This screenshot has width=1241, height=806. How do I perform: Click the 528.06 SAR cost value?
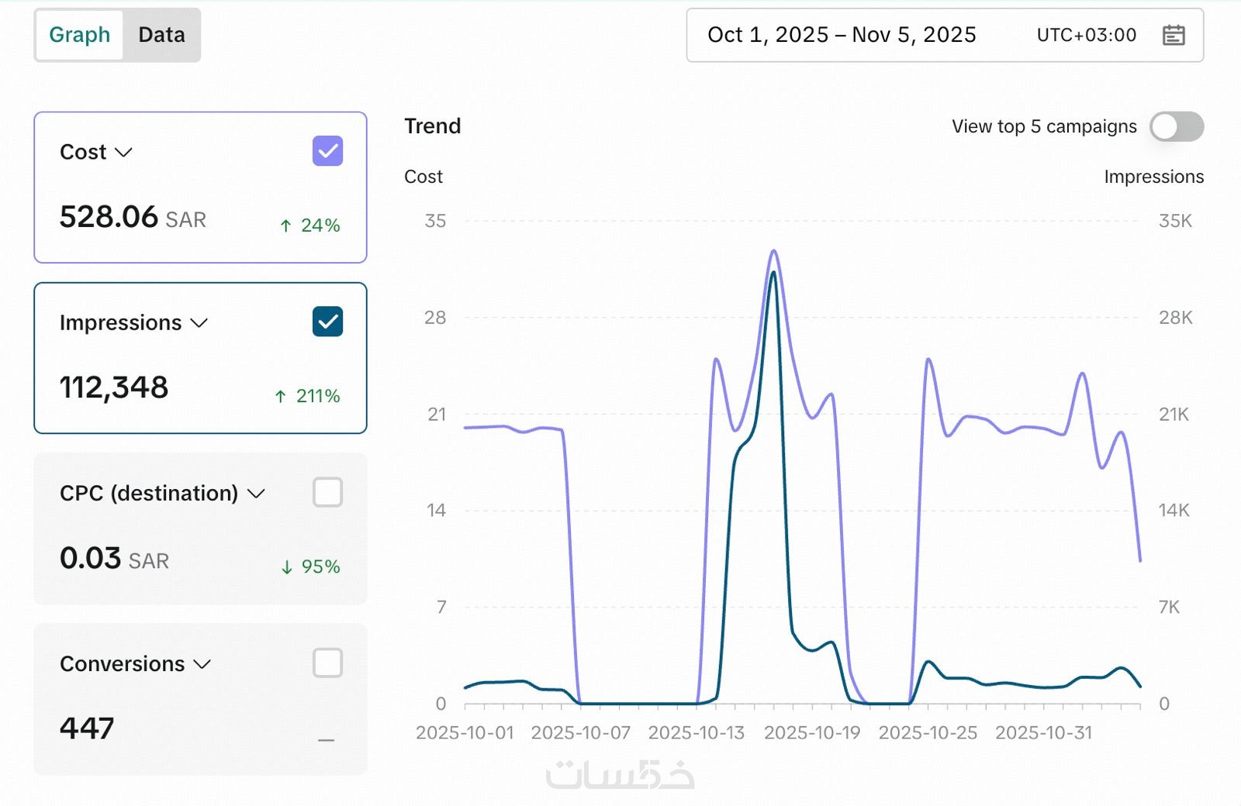coord(133,217)
